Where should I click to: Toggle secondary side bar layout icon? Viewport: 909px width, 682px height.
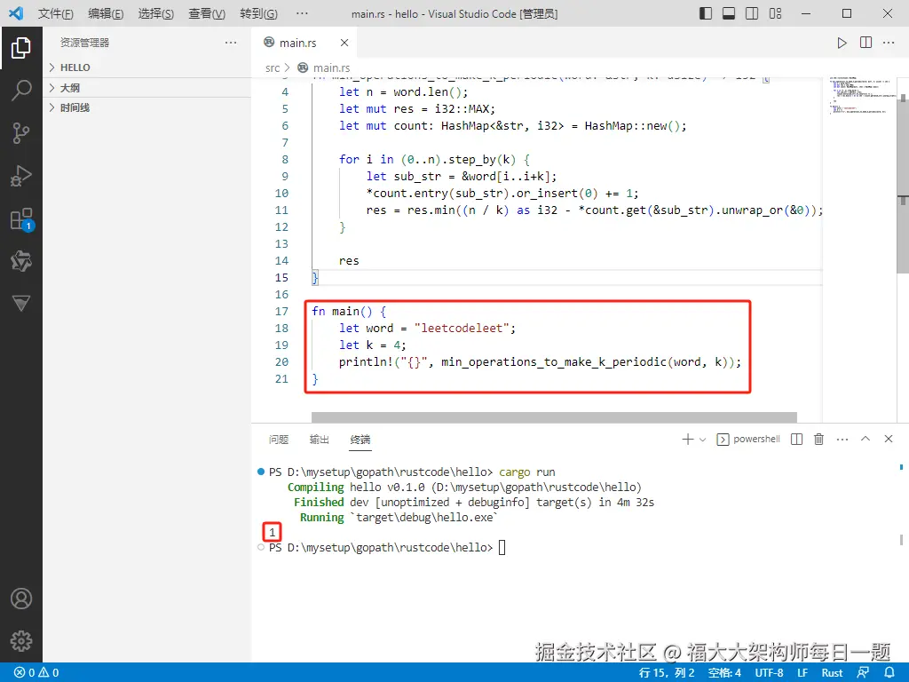click(x=752, y=13)
